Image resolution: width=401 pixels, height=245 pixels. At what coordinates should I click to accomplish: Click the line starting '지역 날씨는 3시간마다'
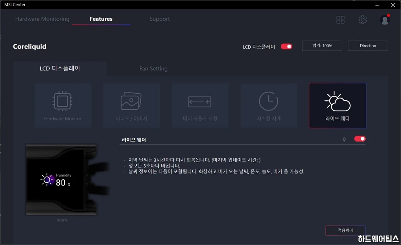(x=194, y=160)
